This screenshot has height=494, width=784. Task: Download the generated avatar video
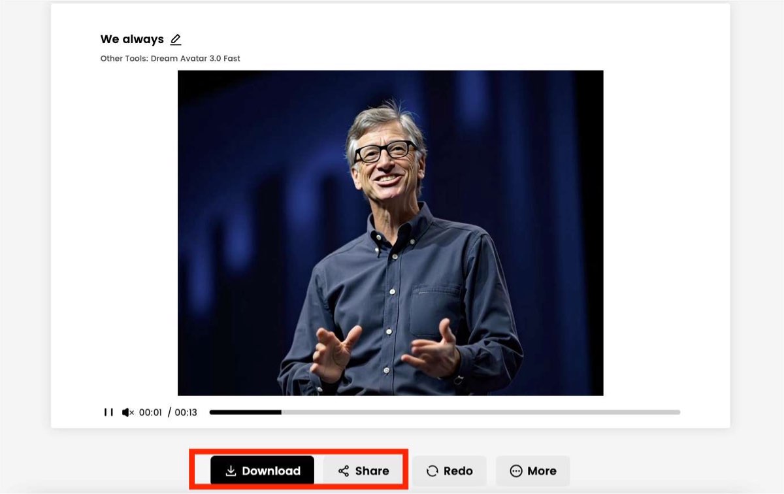261,470
